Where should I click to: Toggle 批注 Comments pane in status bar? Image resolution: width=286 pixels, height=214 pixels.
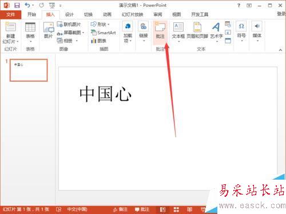(142, 209)
